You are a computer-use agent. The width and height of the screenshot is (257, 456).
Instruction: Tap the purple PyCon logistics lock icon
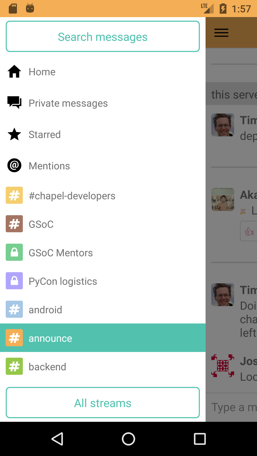pos(14,281)
